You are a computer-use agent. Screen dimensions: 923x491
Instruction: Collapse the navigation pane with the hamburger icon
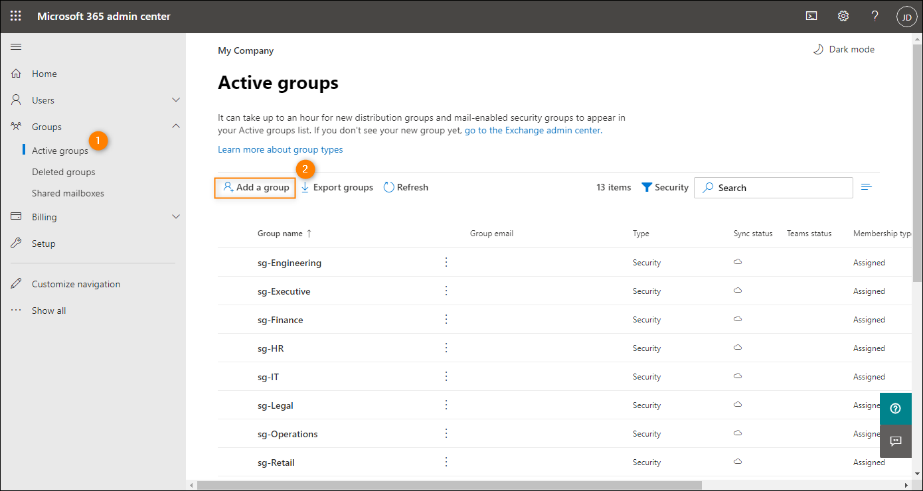[16, 46]
